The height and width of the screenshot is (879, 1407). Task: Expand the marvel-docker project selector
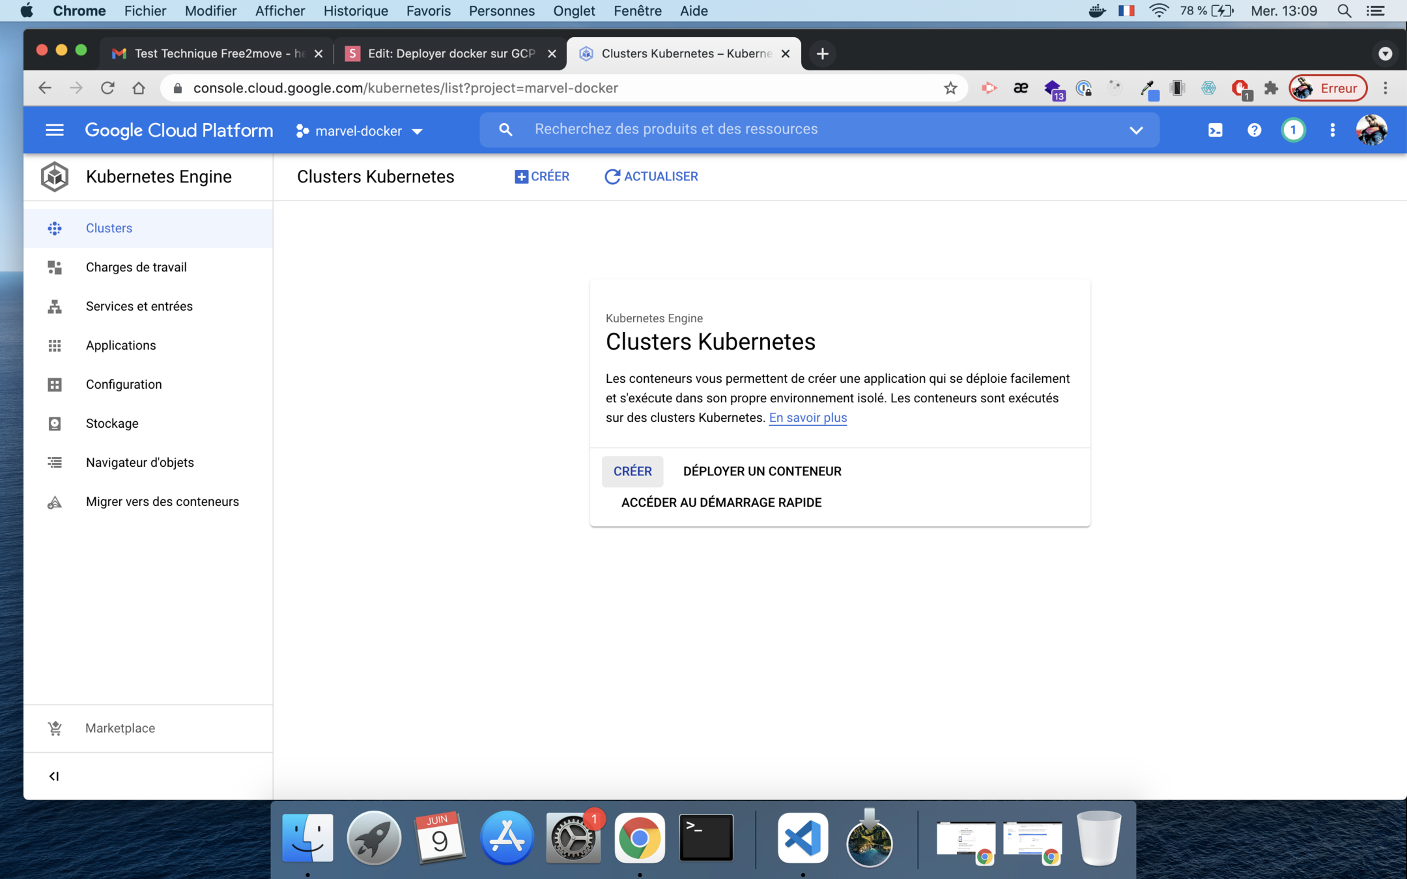(x=360, y=131)
